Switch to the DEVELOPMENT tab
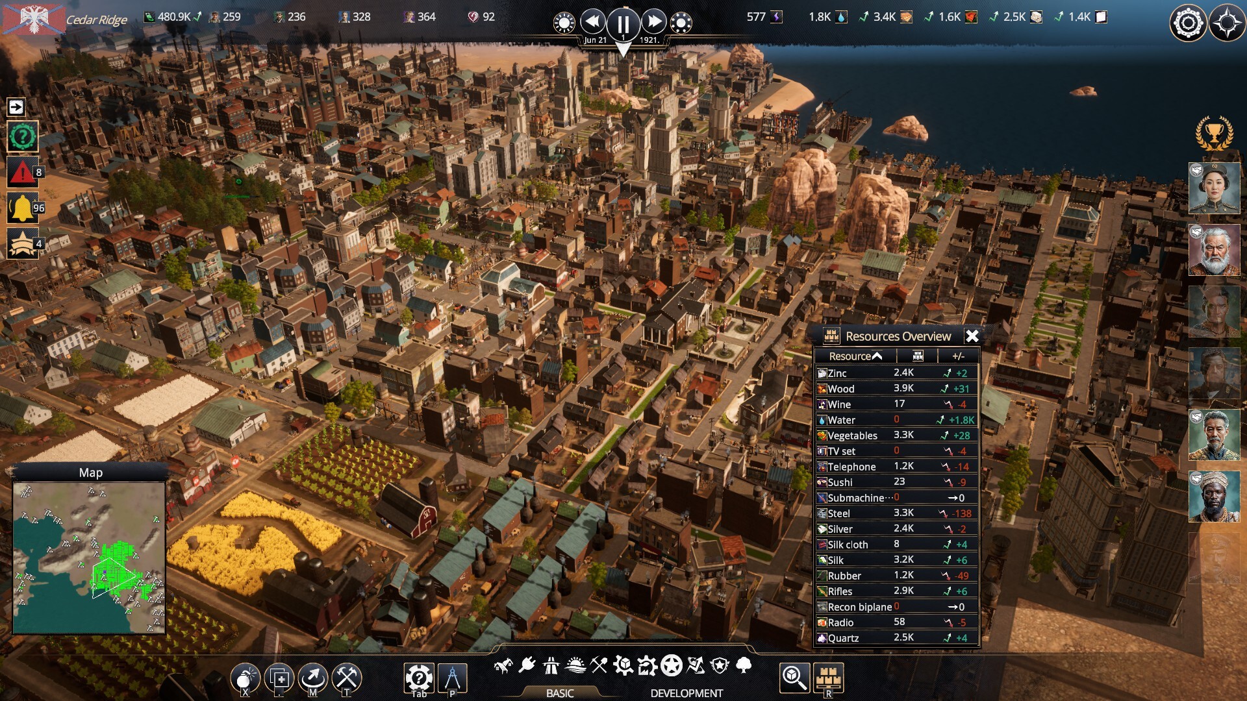Screen dimensions: 1247x701 point(686,693)
